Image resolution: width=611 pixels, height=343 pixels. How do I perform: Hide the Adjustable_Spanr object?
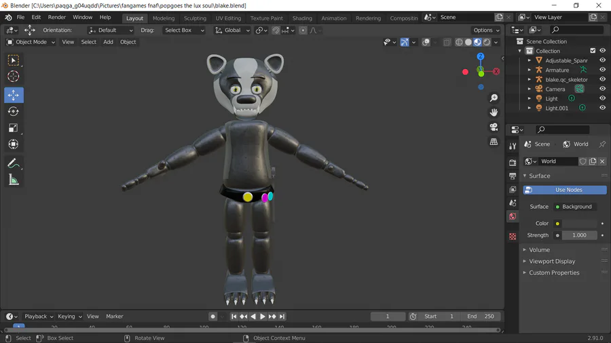click(602, 60)
